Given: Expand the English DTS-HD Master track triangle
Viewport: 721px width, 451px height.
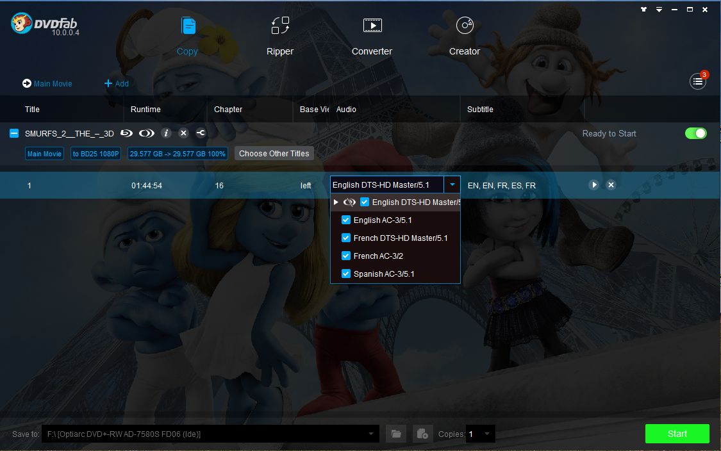Looking at the screenshot, I should coord(336,202).
